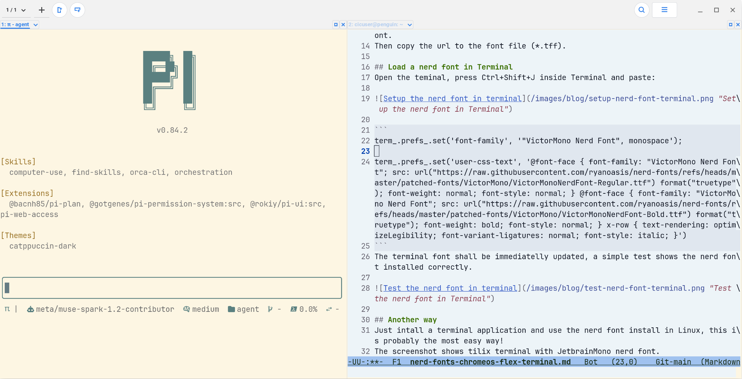Click the 'Another way' heading
742x379 pixels.
point(412,320)
